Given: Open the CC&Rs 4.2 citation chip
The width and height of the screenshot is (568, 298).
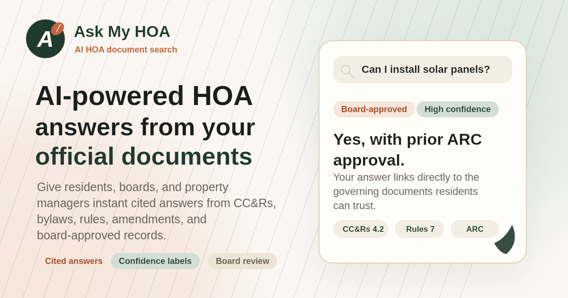Looking at the screenshot, I should [361, 229].
